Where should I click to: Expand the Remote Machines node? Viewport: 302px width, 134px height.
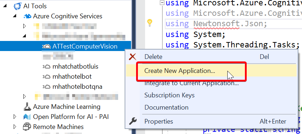pos(15,127)
